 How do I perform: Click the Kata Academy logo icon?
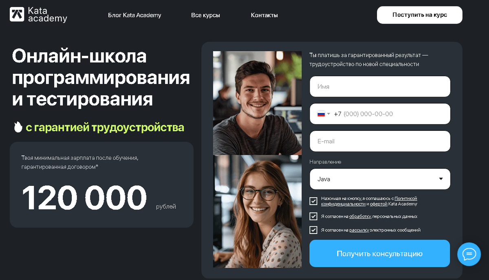point(17,14)
